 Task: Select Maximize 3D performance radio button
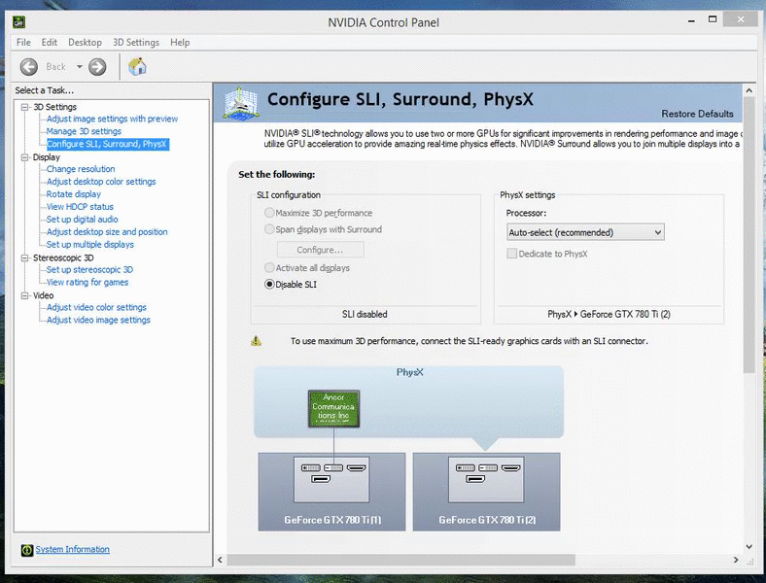[269, 213]
